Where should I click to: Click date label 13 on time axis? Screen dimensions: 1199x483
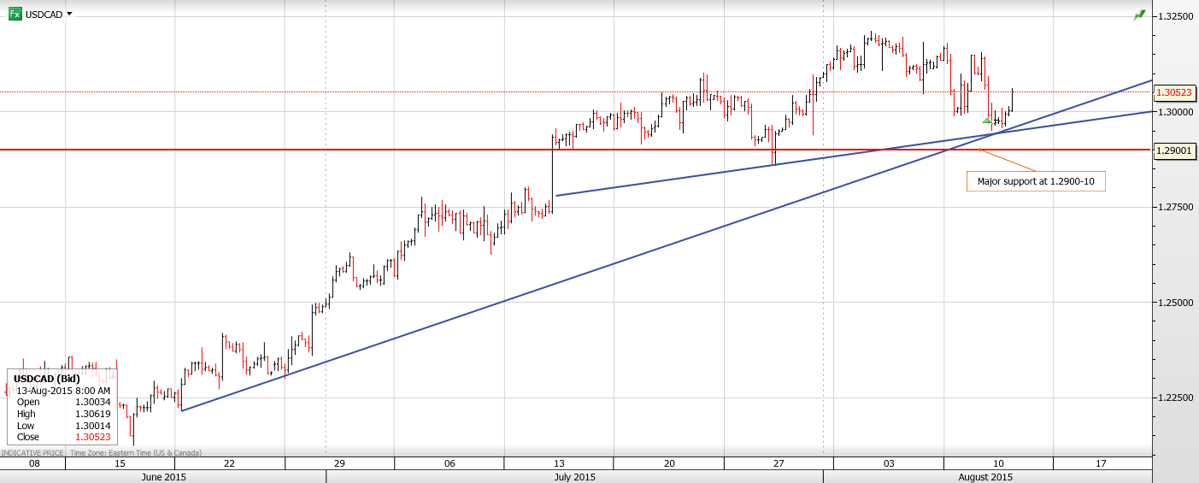click(559, 463)
